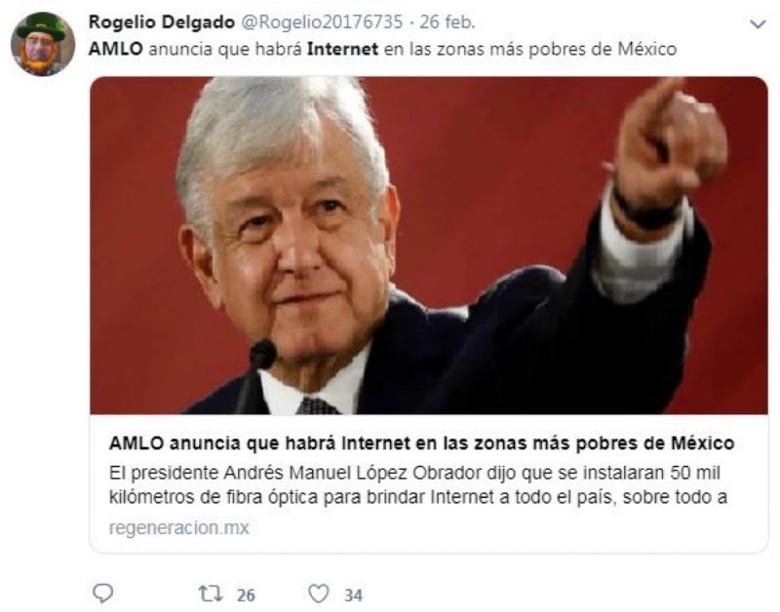Image resolution: width=780 pixels, height=612 pixels.
Task: Open the link card headline about AMLO
Action: [421, 442]
